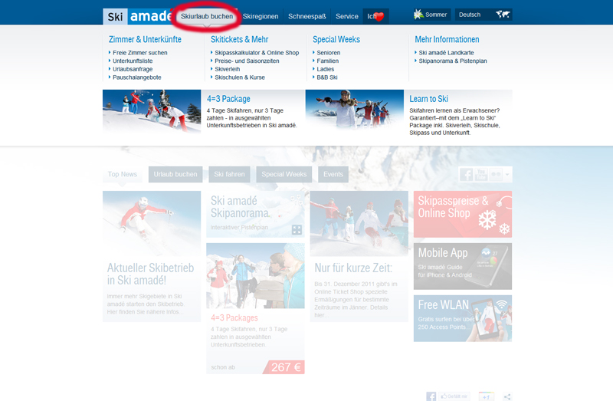Select the Top News tab
Screen dimensions: 613x401
click(123, 174)
